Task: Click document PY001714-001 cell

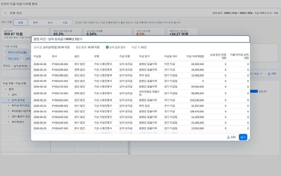Action: [60, 93]
